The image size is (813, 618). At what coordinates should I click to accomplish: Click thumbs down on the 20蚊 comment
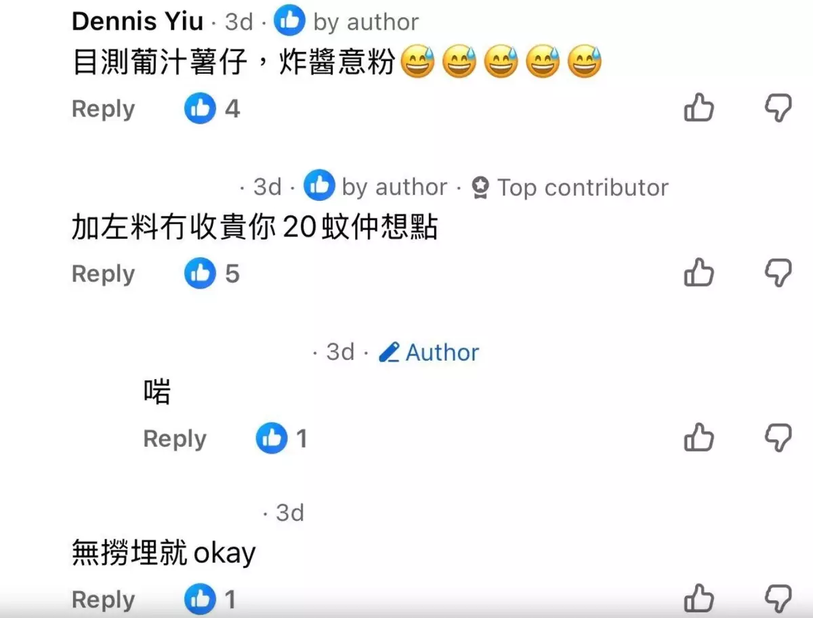(778, 273)
